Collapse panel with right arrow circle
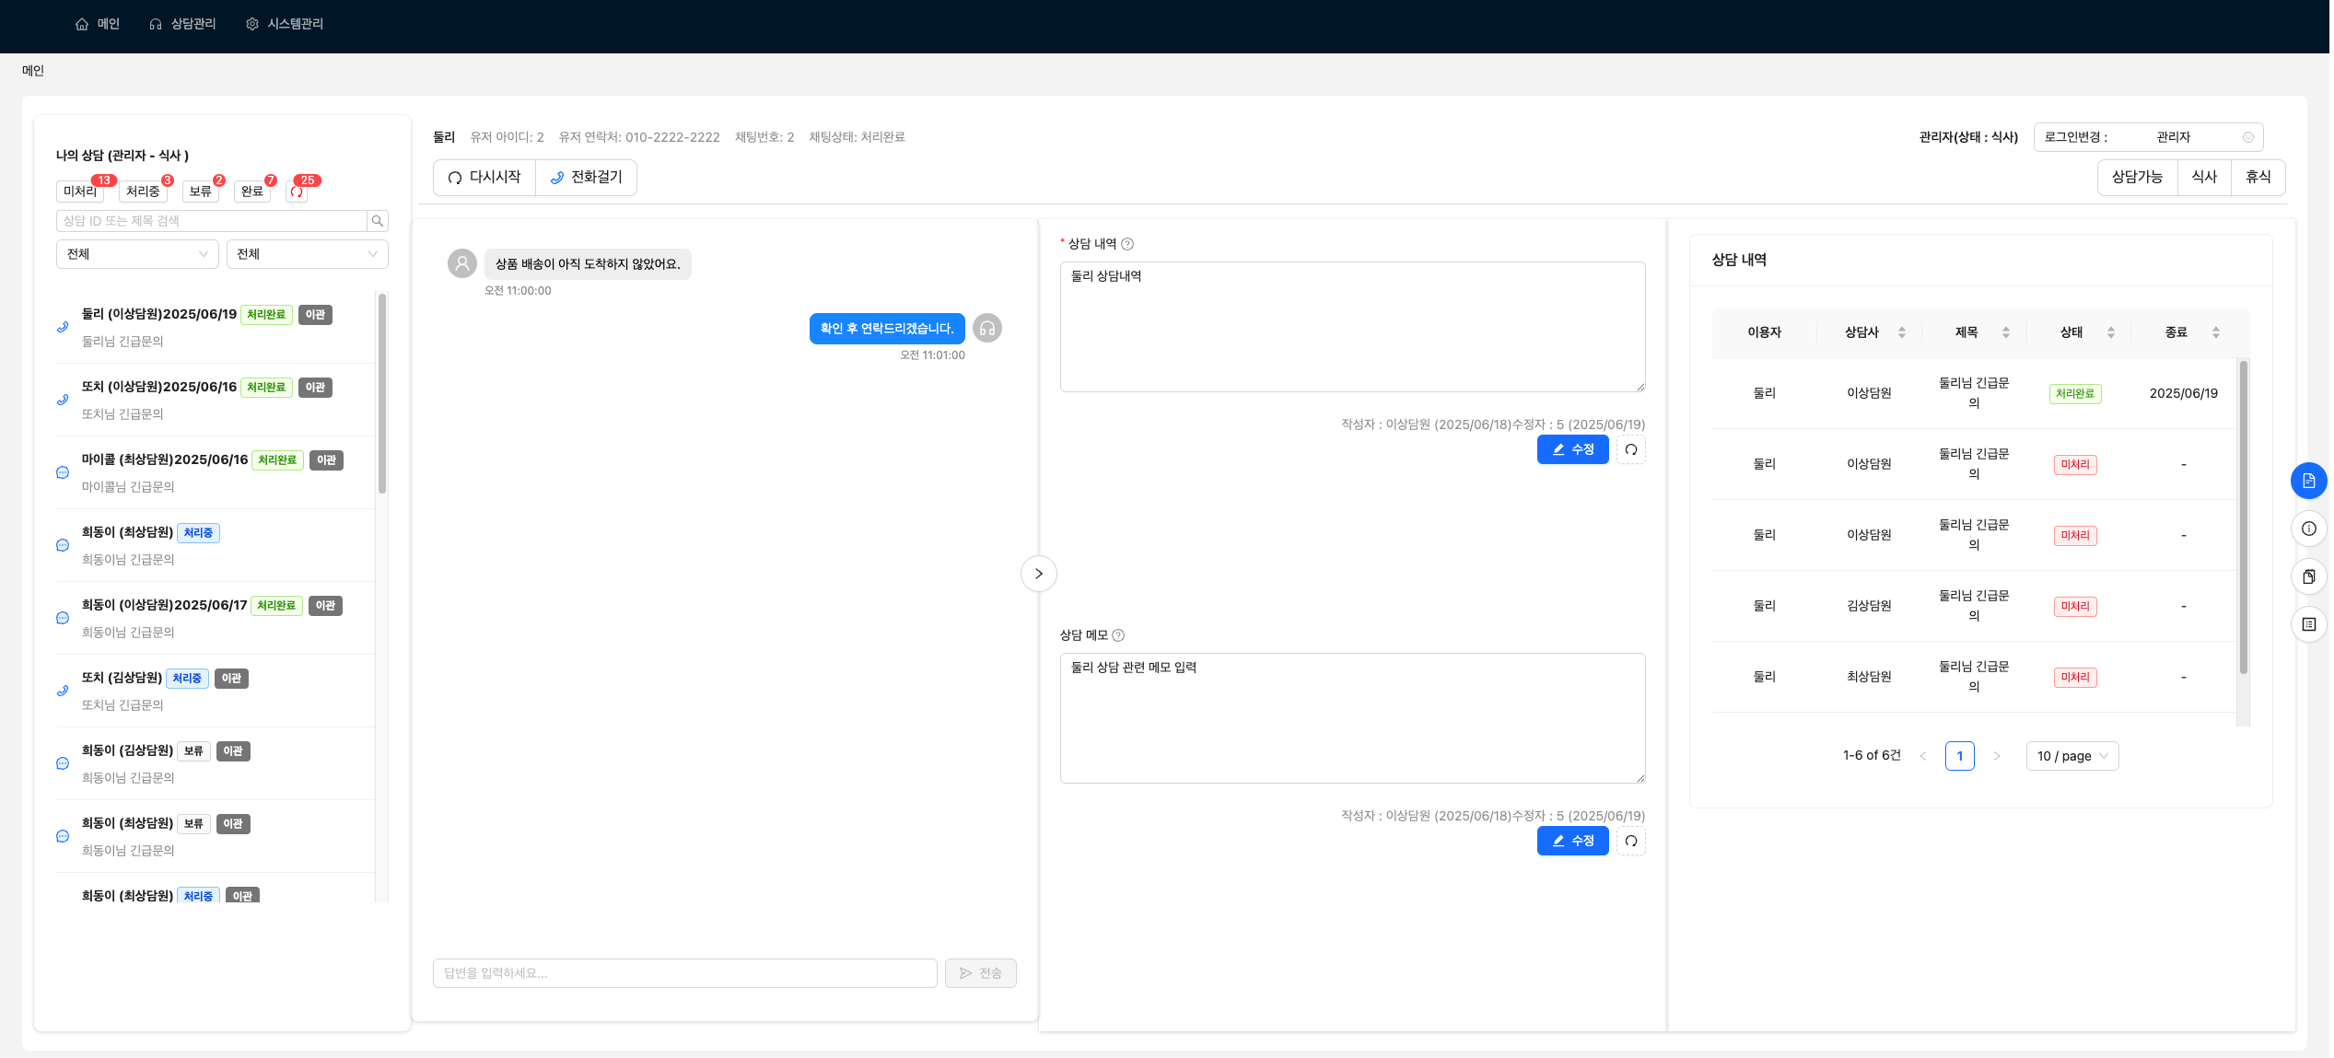This screenshot has height=1058, width=2334. [1038, 574]
